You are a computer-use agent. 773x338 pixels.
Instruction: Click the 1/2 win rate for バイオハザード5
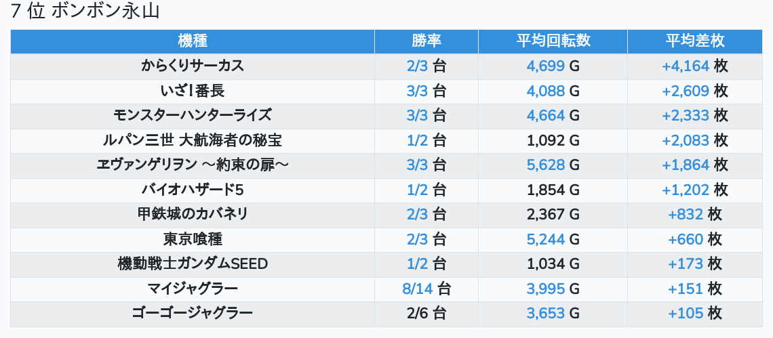tap(418, 190)
